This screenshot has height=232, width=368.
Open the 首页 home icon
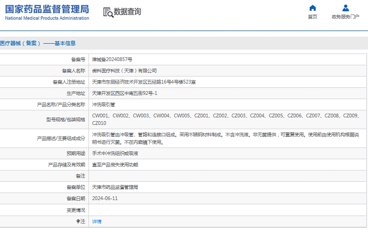click(312, 8)
